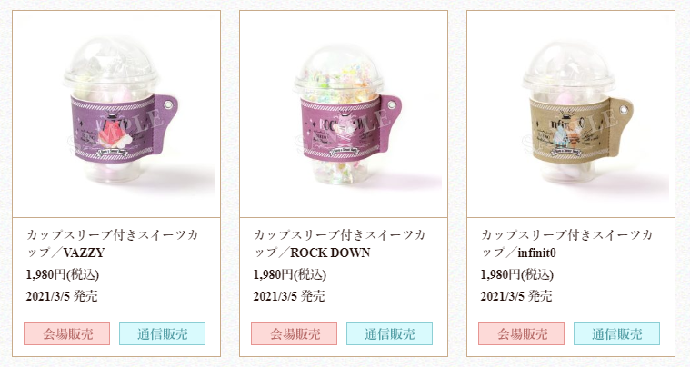Click the ROCK DOWN price 1,980円(税込)
690x367 pixels.
pos(290,274)
